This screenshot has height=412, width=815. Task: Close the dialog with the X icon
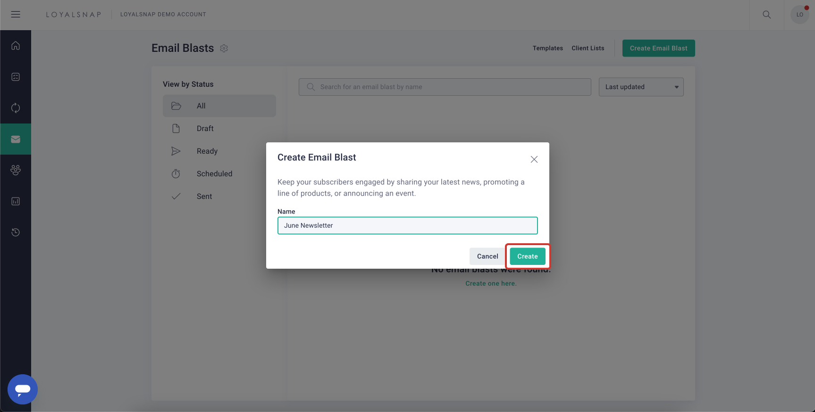tap(534, 159)
